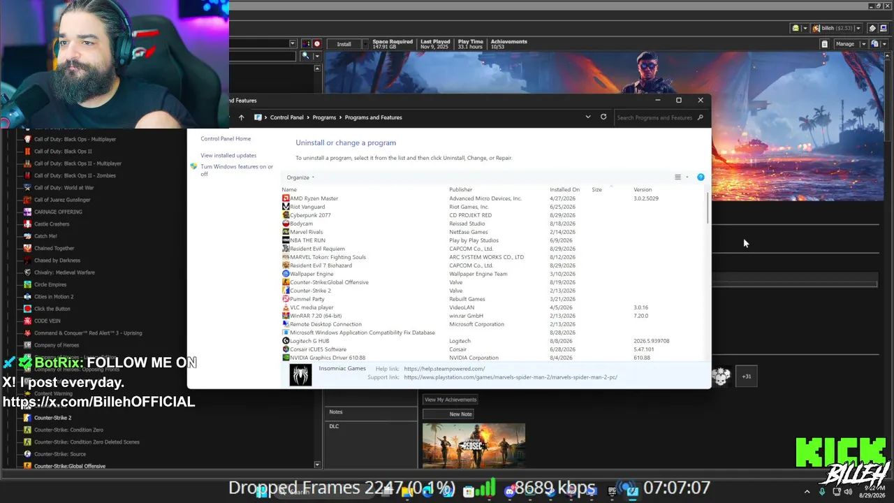Open Control Panel Home link
This screenshot has height=503, width=894.
click(226, 139)
